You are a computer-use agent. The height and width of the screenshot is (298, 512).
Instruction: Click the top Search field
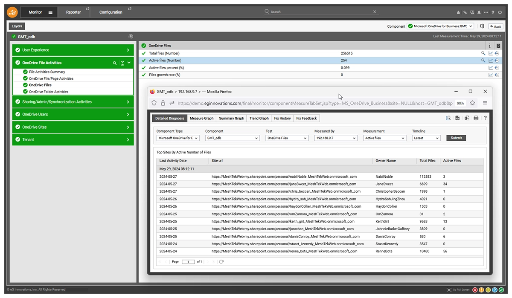click(322, 12)
